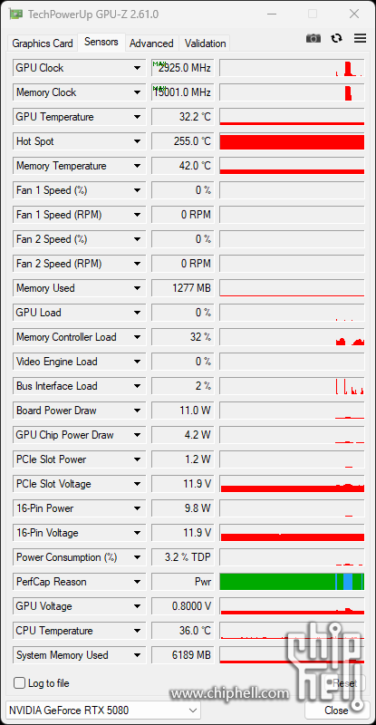This screenshot has width=376, height=725.
Task: Switch to the Graphics Card tab
Action: [43, 43]
